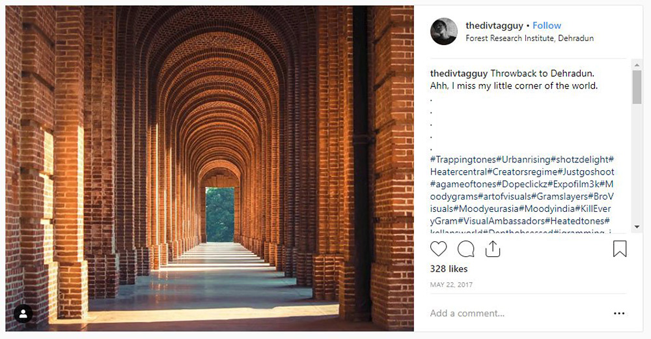The image size is (651, 339).
Task: Click the scrollbar down arrow in caption
Action: click(x=637, y=226)
